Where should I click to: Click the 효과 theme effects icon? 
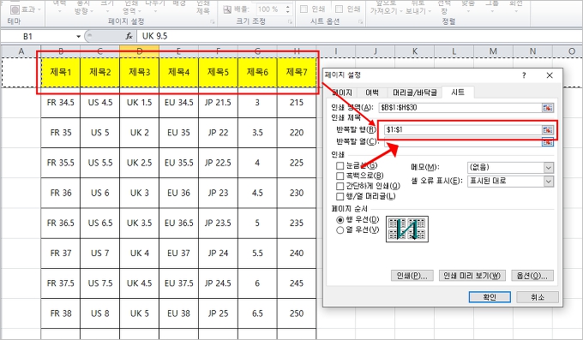(x=15, y=9)
